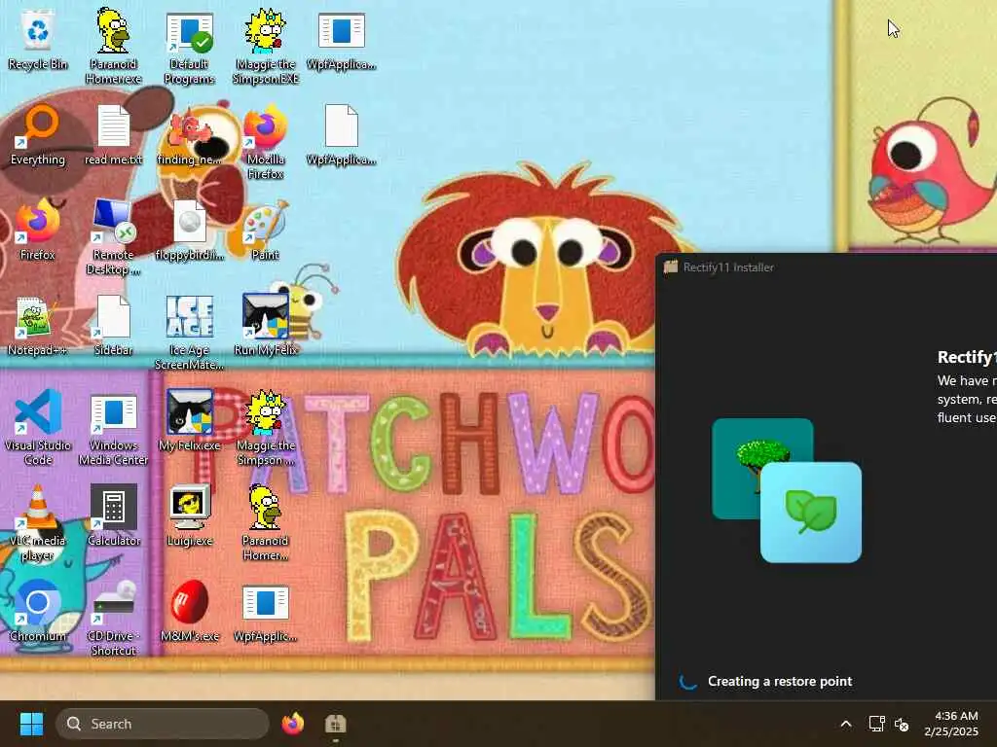The width and height of the screenshot is (997, 747).
Task: Expand the hidden system tray icons chevron
Action: click(x=846, y=724)
